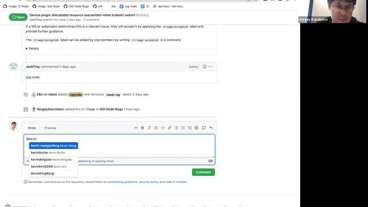Apply bold formatting in comment toolbar
The image size is (368, 207).
point(143,128)
